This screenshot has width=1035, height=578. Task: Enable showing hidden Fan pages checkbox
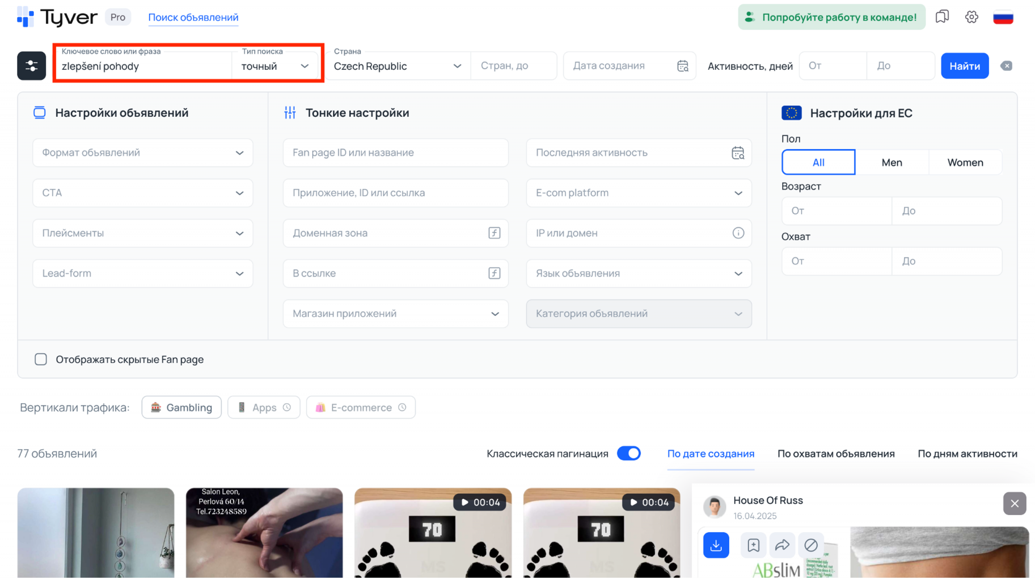pyautogui.click(x=41, y=359)
